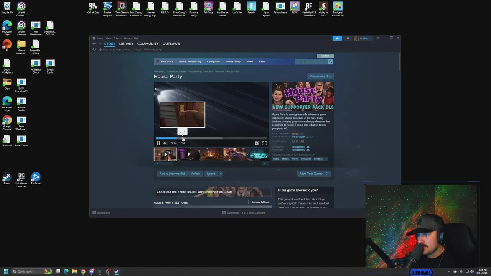Click the Wishlist button above search
Viewport: 491px width, 276px height.
[325, 56]
